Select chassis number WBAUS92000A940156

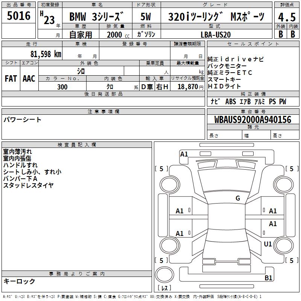pos(252,120)
